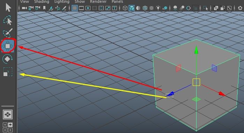The width and height of the screenshot is (244, 133).
Task: Toggle X-Ray Joints icon
Action: 229,8
